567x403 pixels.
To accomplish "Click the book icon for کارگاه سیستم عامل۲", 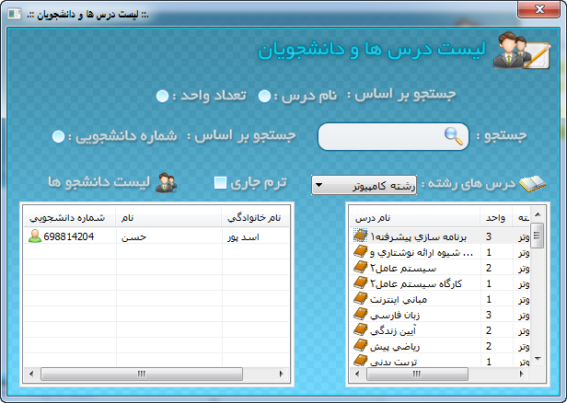I will click(x=361, y=283).
